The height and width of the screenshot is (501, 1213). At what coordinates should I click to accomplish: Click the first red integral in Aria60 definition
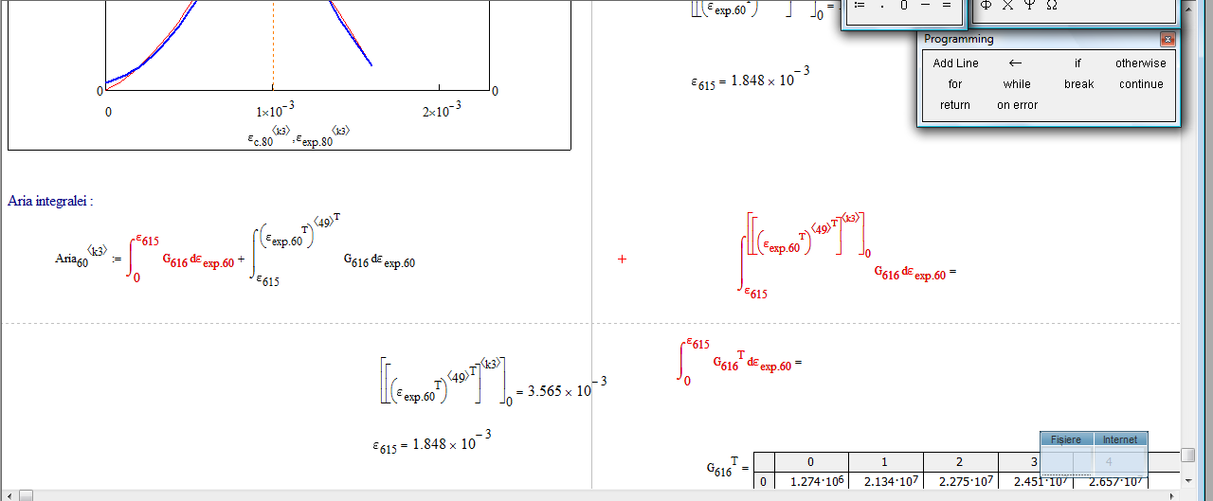tap(183, 258)
